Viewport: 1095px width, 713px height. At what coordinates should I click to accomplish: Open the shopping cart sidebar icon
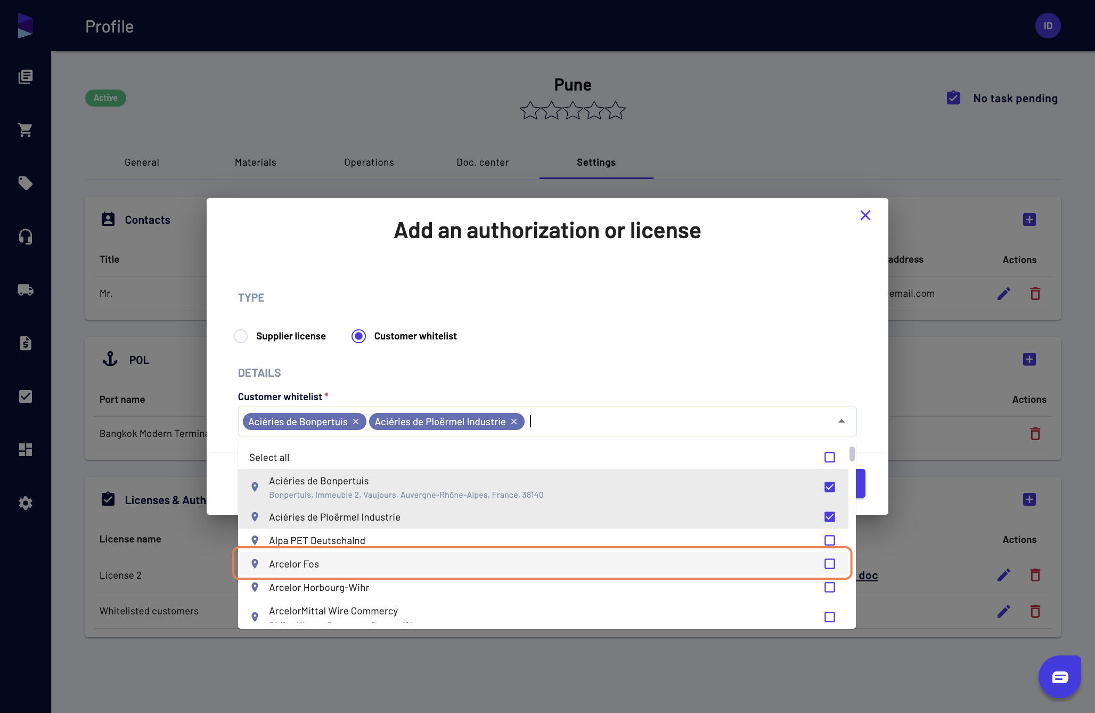(x=26, y=130)
